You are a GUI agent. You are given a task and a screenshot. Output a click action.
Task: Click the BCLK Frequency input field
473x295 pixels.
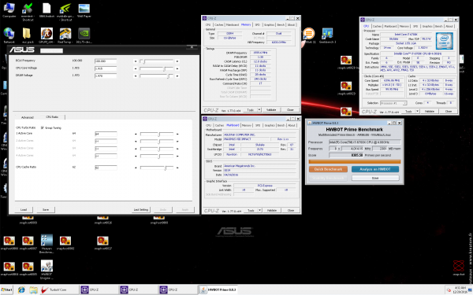click(106, 61)
